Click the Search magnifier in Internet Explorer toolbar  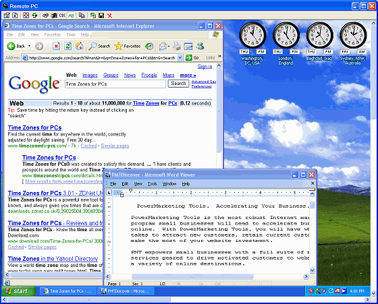click(99, 46)
